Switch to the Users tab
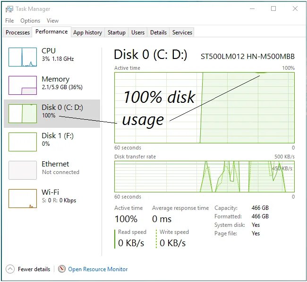Viewport: 307px width, 282px height. [138, 33]
